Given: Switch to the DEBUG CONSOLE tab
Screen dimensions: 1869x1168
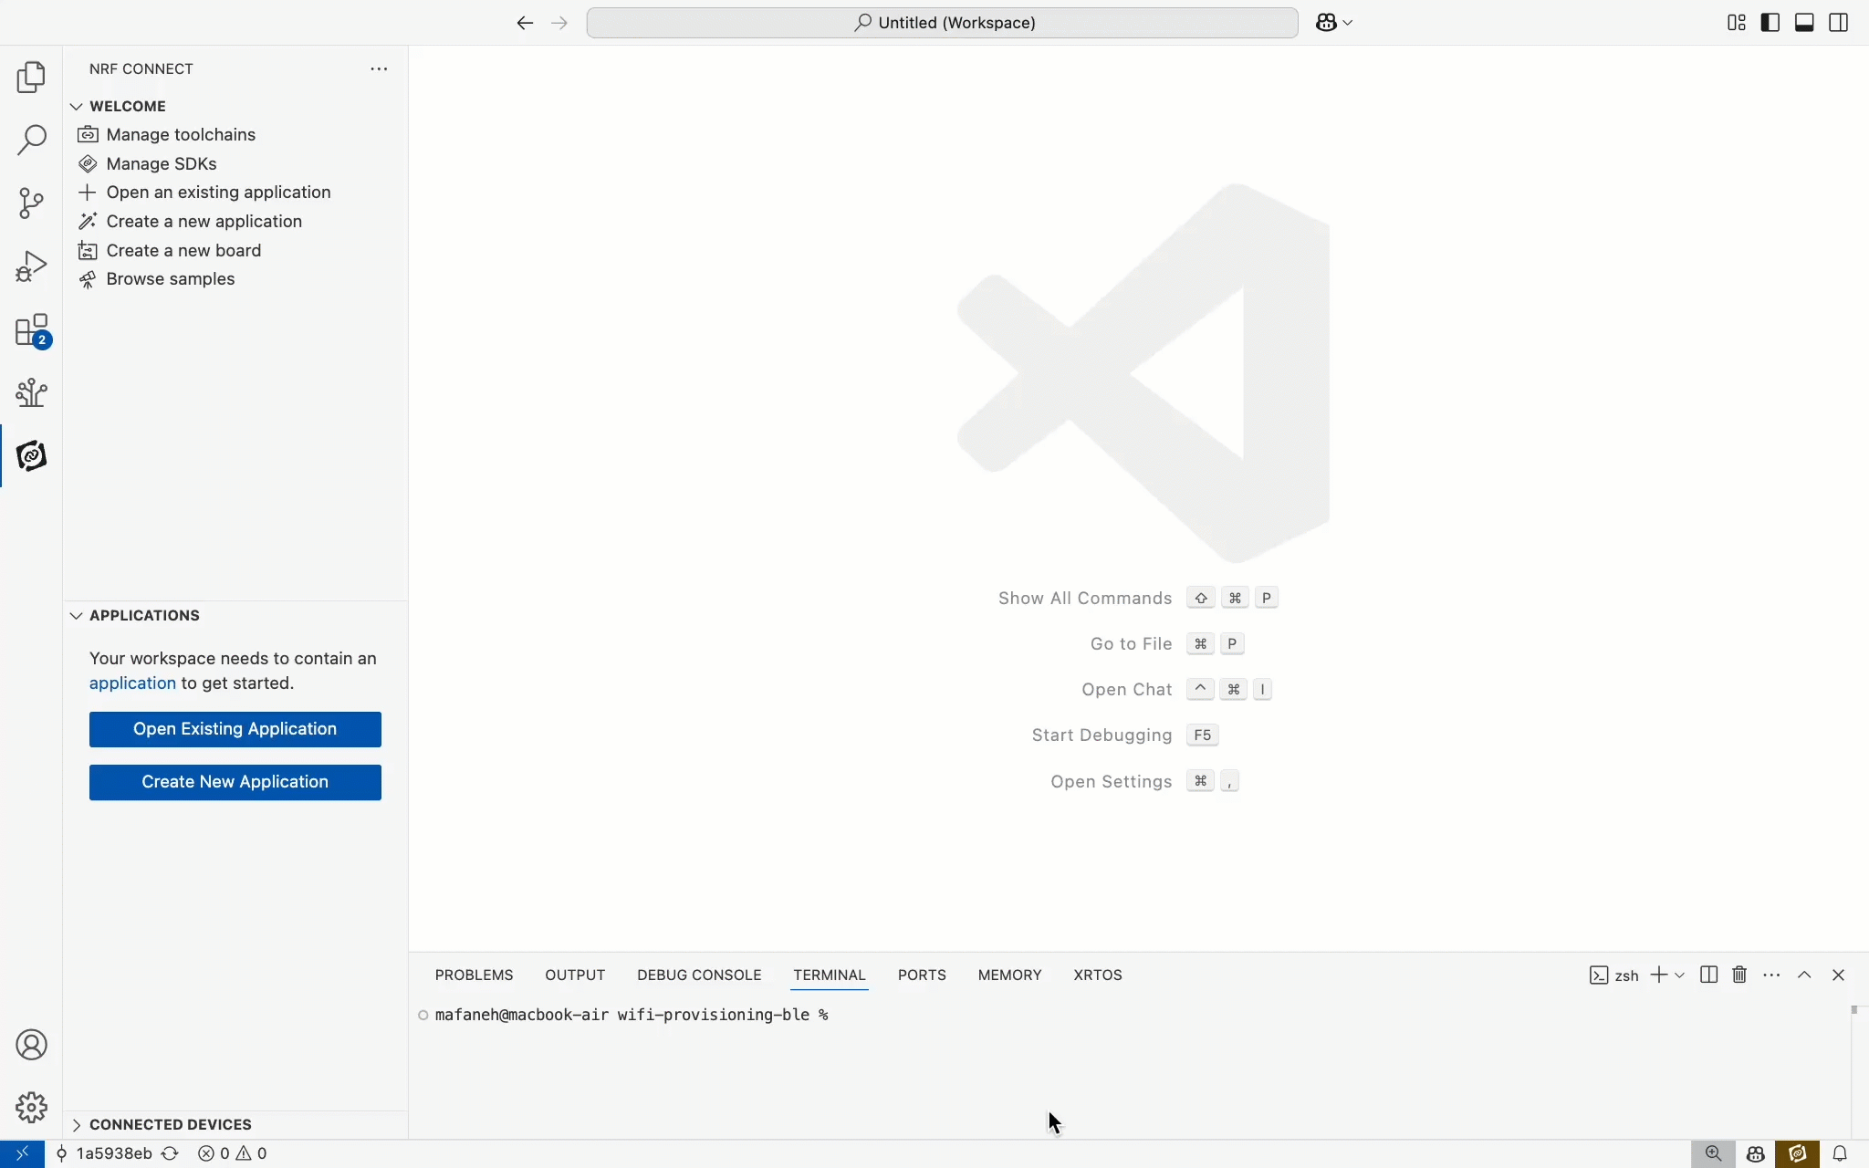Looking at the screenshot, I should (x=699, y=975).
